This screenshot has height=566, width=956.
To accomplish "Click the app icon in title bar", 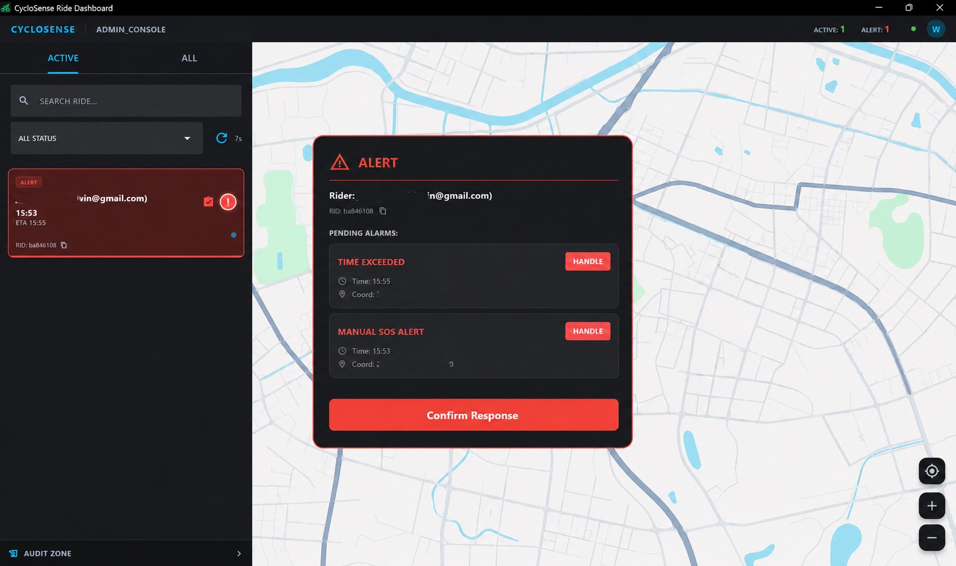I will click(x=6, y=8).
